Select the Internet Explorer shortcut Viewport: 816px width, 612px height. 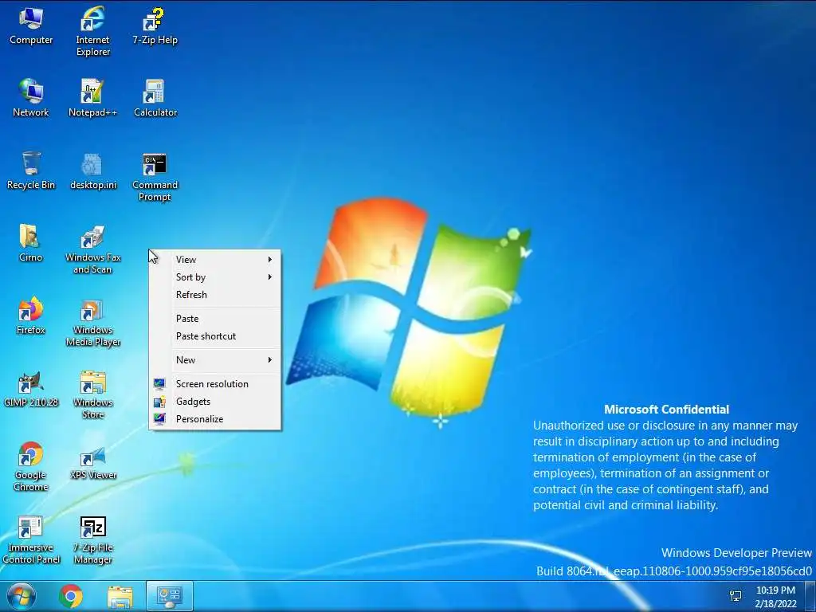(92, 31)
